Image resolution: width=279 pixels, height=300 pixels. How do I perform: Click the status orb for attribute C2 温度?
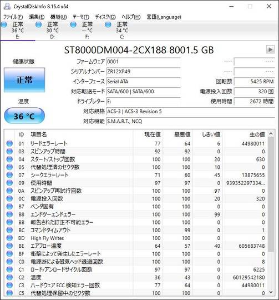coord(9,277)
